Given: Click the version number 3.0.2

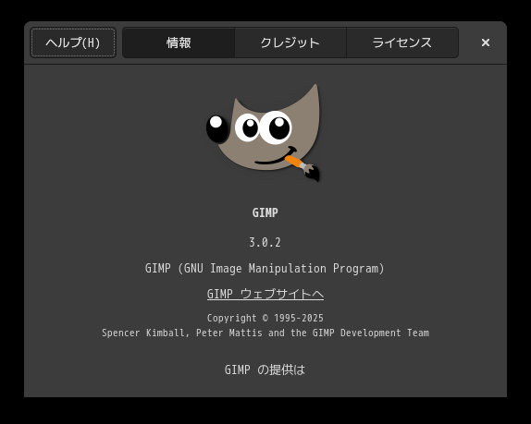Looking at the screenshot, I should (265, 242).
